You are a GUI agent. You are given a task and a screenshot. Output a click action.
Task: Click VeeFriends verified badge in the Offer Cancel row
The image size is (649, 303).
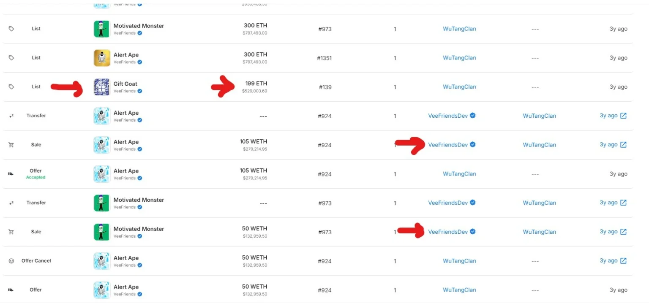point(140,265)
